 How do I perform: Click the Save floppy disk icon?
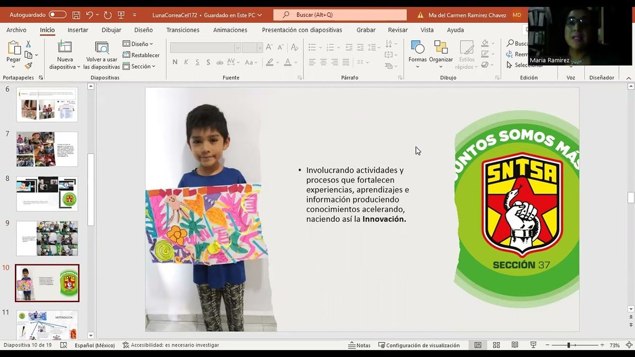click(x=76, y=15)
